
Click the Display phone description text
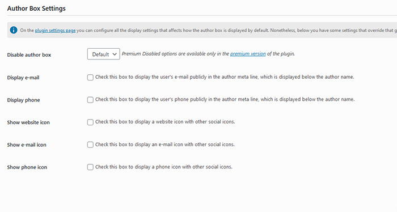click(225, 99)
